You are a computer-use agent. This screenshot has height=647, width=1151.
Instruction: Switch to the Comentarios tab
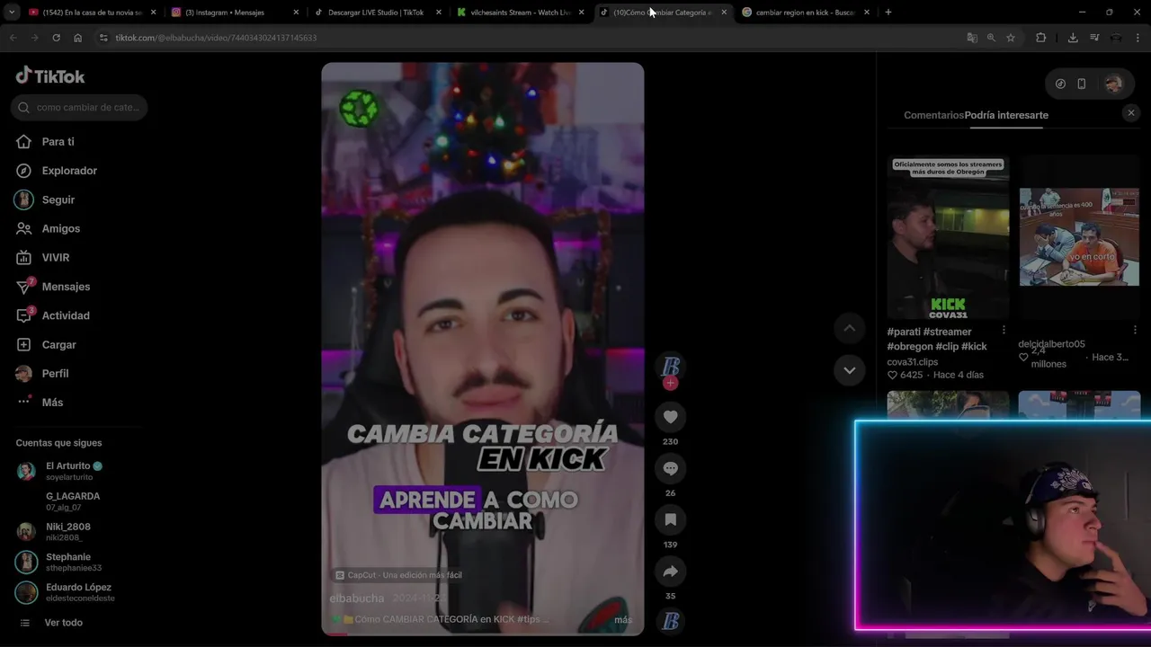(933, 115)
